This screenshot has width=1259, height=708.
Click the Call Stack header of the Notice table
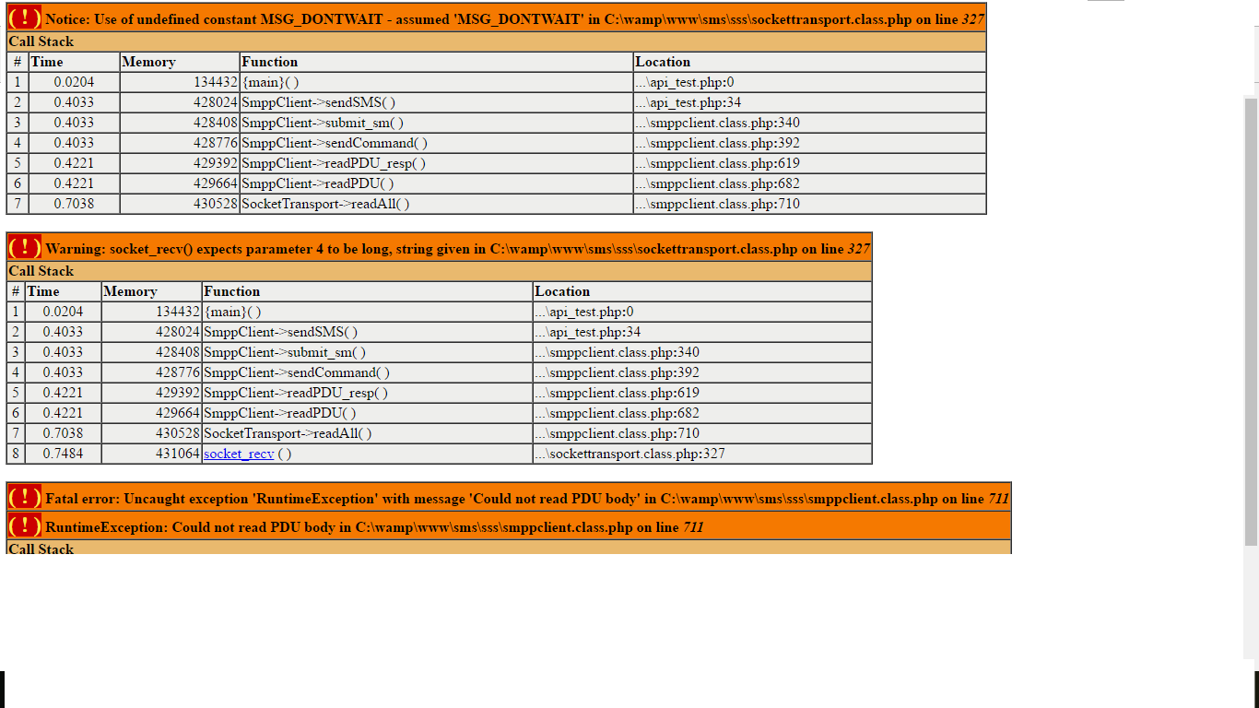click(x=496, y=41)
